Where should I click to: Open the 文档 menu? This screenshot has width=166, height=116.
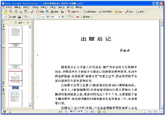[35, 7]
